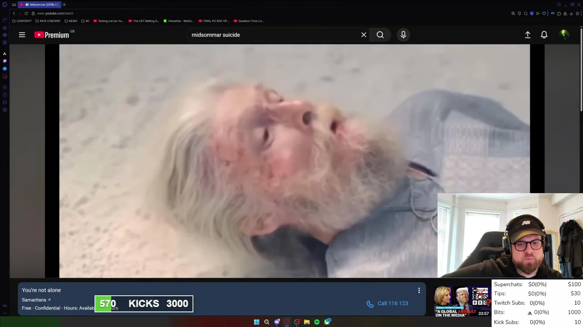
Task: Open 'Testing out our hu...' bookmark
Action: point(108,21)
